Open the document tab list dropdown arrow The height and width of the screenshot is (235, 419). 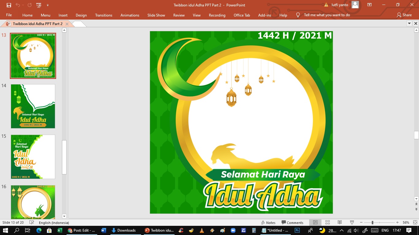(x=409, y=24)
